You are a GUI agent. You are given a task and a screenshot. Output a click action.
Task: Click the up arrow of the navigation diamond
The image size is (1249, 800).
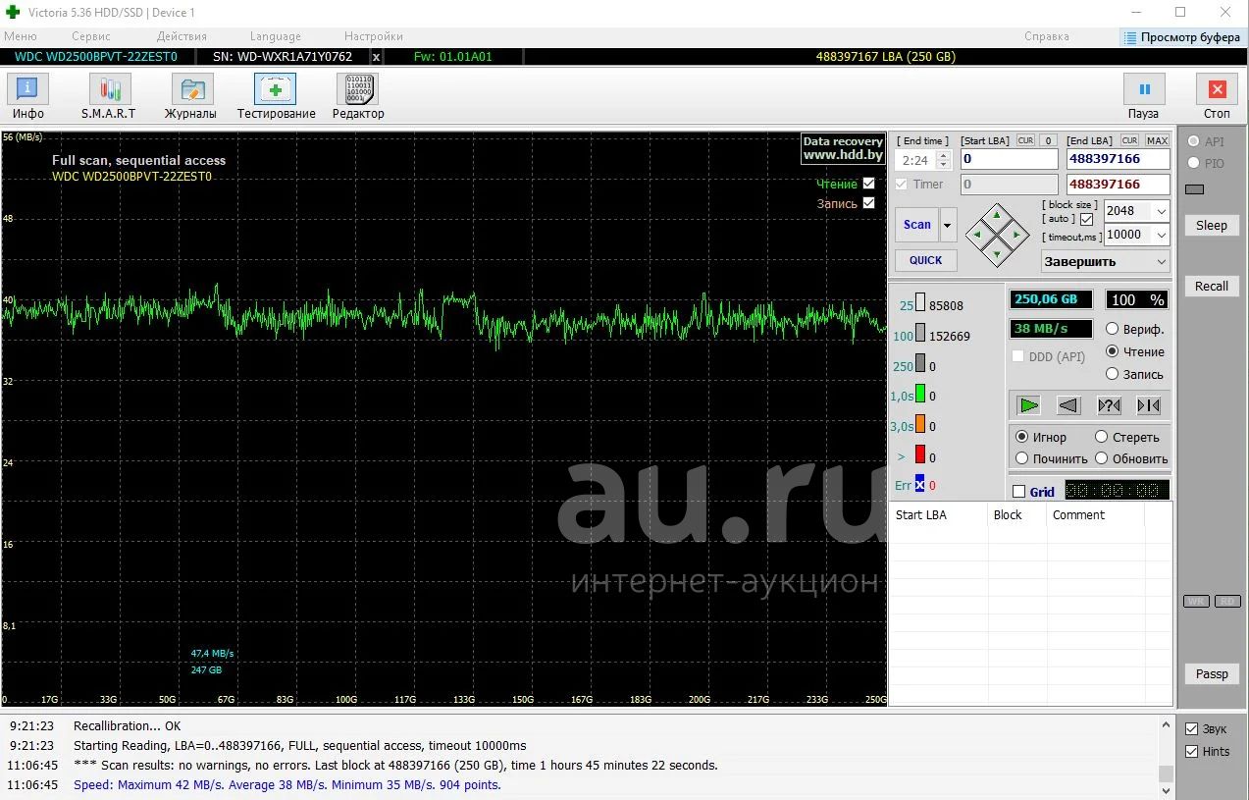997,214
